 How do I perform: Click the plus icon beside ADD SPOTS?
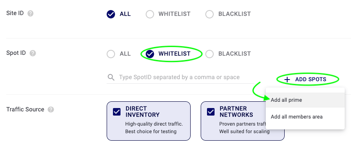(x=287, y=80)
